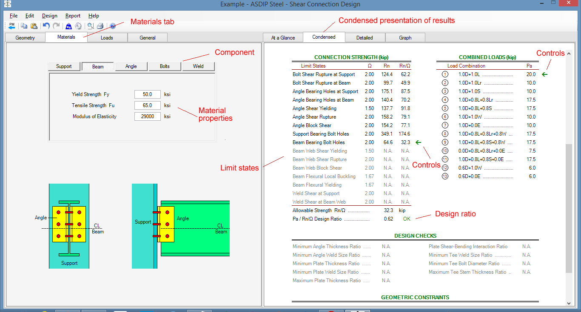The image size is (581, 312).
Task: Switch to the Condensed results tab
Action: (324, 37)
